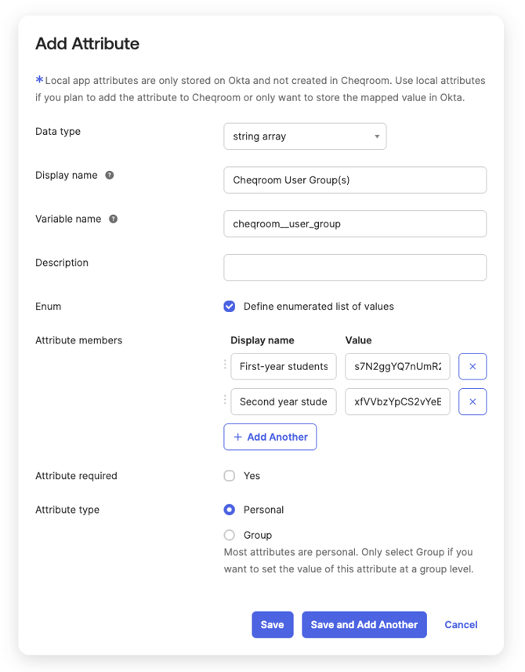Uncheck Define enumerated list of values
The width and height of the screenshot is (525, 672).
(x=230, y=307)
